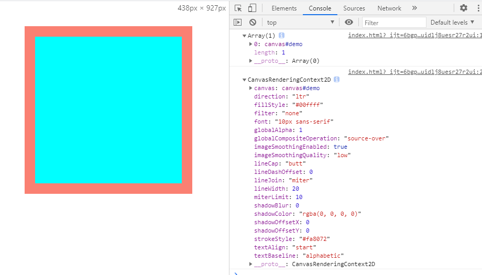Viewport: 482px width, 275px height.
Task: Click the info badge next to Array(1)
Action: pyautogui.click(x=281, y=36)
